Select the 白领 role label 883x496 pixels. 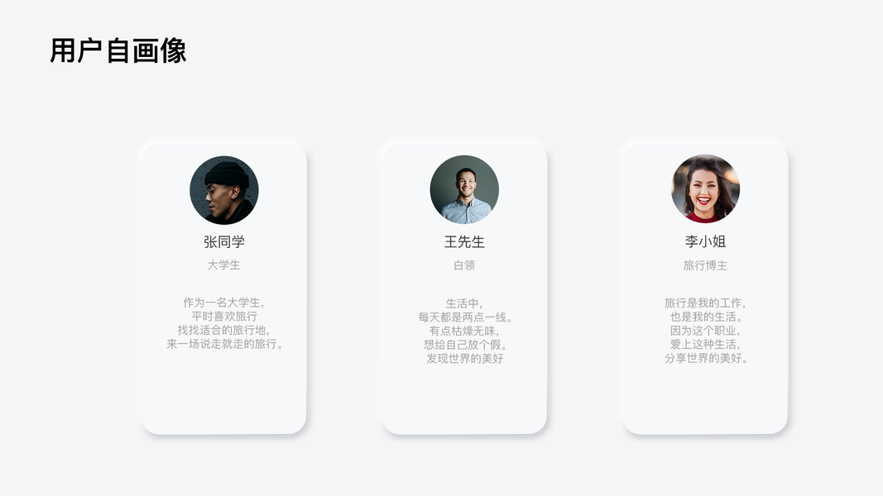[464, 265]
